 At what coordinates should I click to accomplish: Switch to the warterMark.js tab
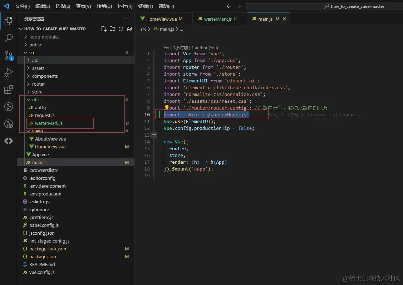220,19
